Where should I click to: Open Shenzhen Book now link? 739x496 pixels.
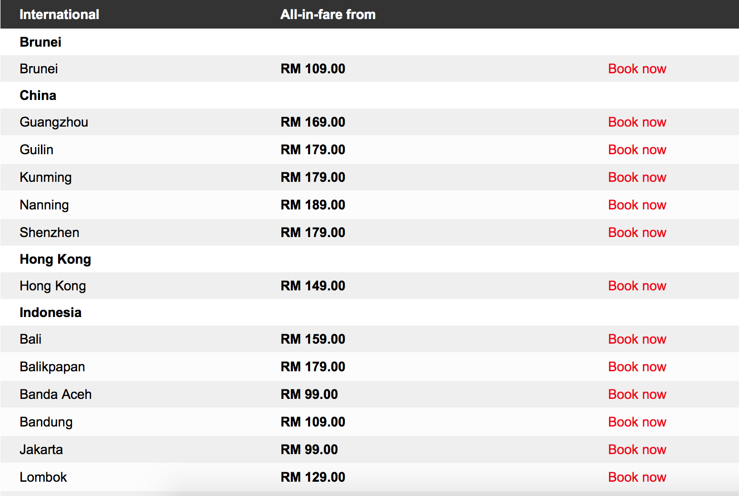click(x=637, y=232)
